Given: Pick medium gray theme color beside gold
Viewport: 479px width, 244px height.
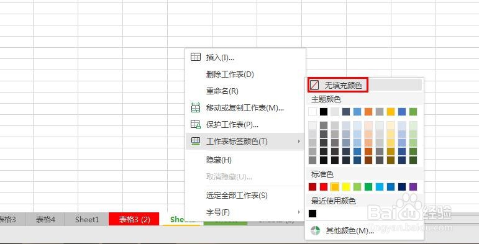Looking at the screenshot, I should (380, 112).
